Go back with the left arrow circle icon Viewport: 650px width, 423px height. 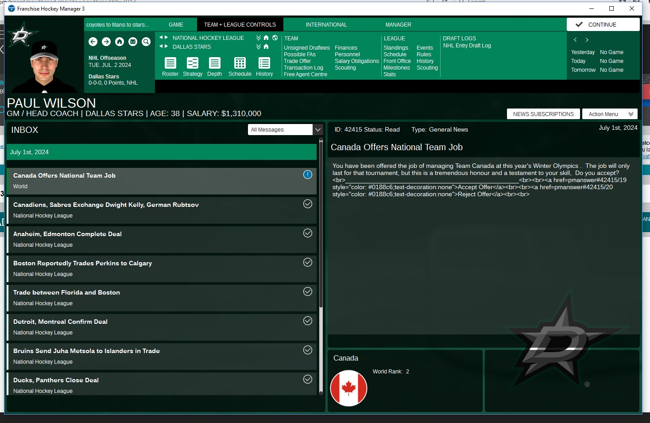(x=93, y=42)
